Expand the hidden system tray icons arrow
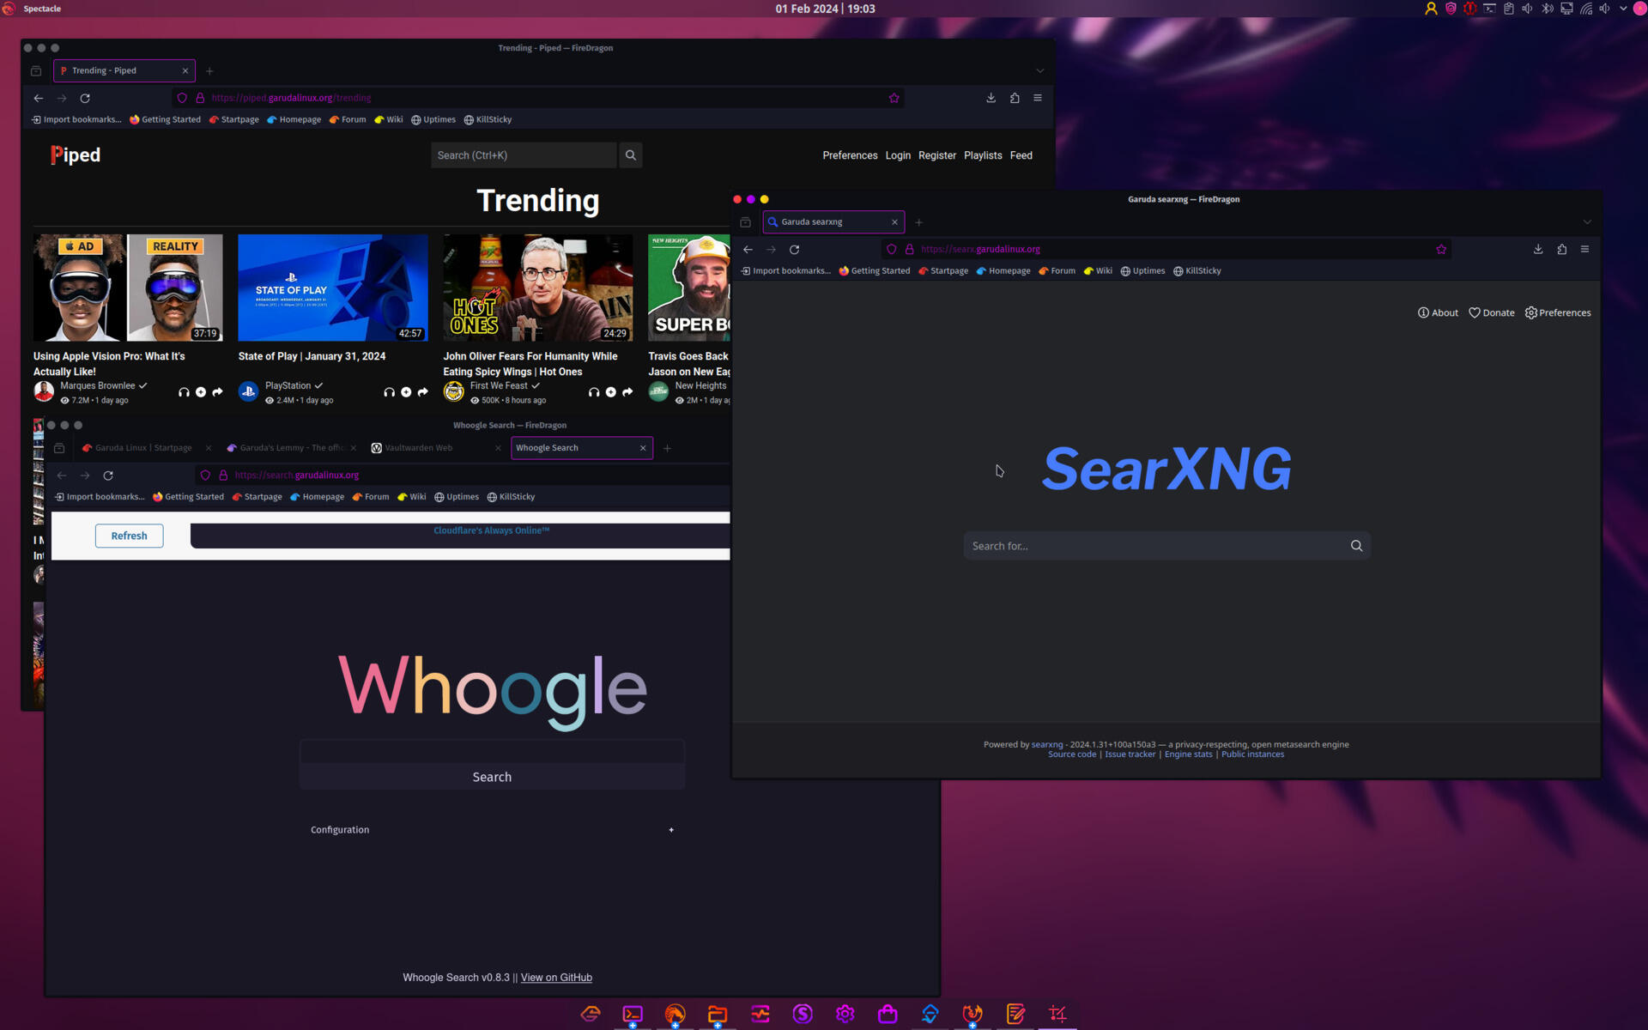The width and height of the screenshot is (1648, 1030). coord(1623,9)
